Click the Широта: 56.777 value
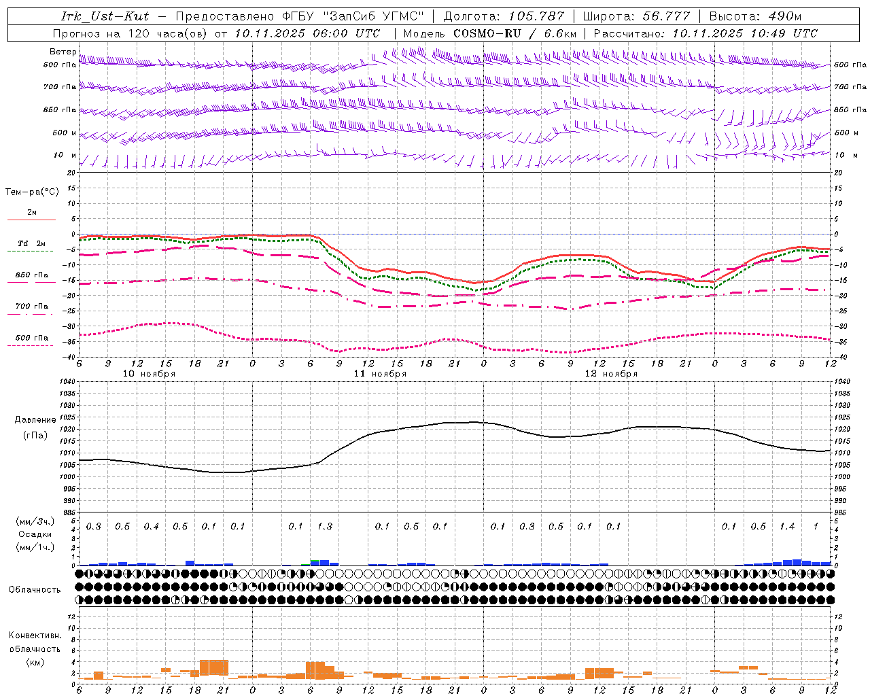870x696 pixels. pyautogui.click(x=636, y=16)
